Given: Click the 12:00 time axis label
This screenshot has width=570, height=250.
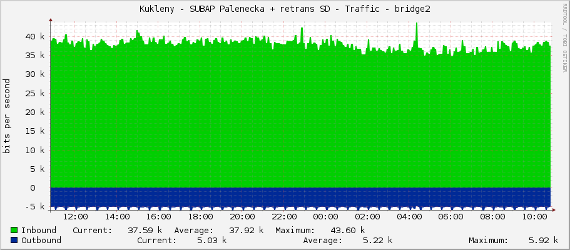Looking at the screenshot, I should pyautogui.click(x=75, y=217).
